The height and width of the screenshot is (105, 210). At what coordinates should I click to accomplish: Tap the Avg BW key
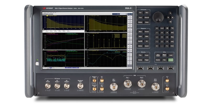140,41
